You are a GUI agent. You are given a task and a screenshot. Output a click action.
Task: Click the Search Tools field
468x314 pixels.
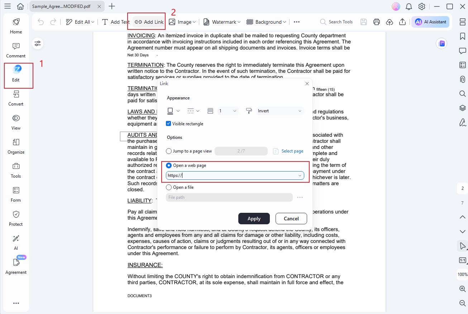(x=336, y=22)
